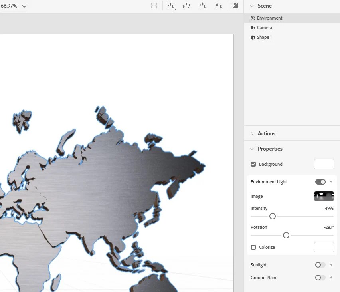Turn on the Sunlight toggle
The height and width of the screenshot is (292, 340).
coord(320,265)
